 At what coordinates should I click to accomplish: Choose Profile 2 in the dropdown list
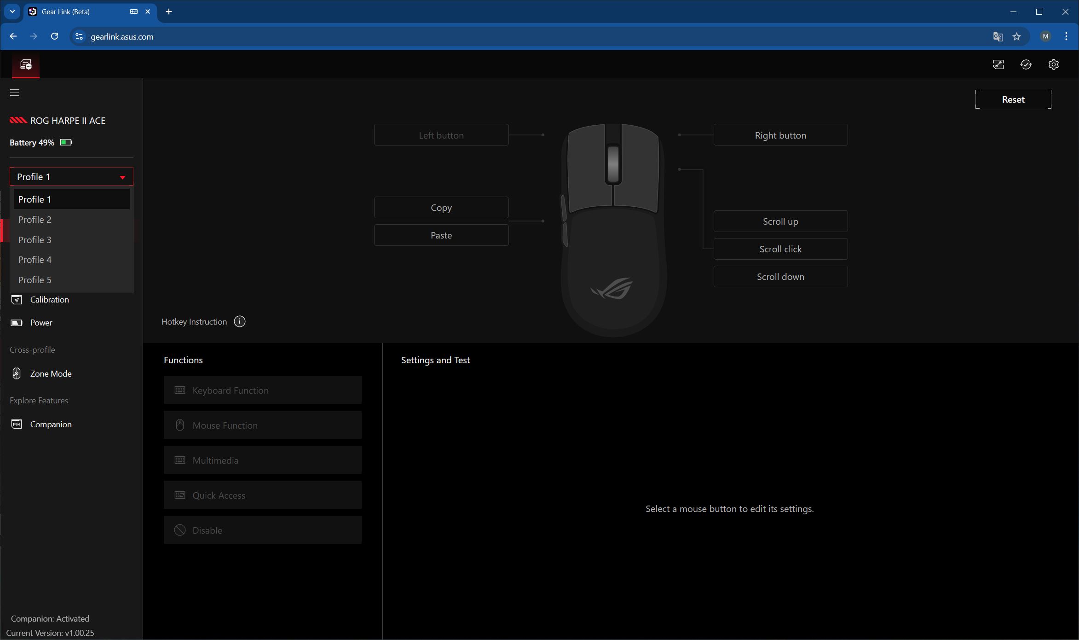[71, 220]
